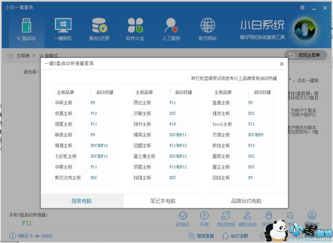333x243 pixels.
Task: Select 昂达主板 row
Action: 164,103
